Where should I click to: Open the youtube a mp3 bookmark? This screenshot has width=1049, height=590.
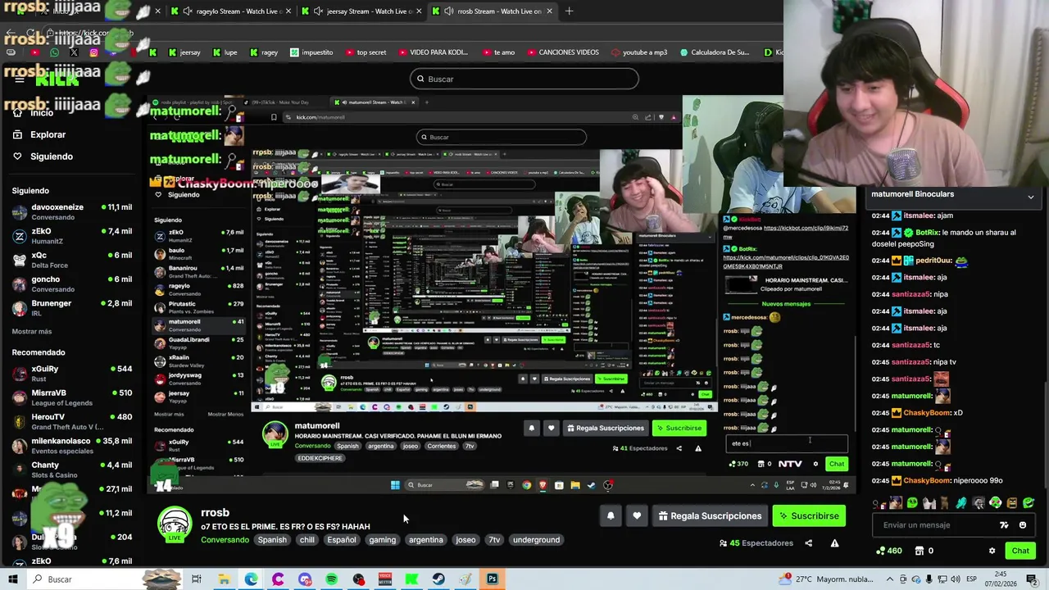639,52
